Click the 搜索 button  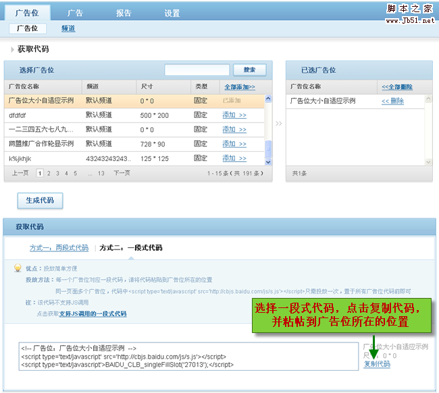249,70
